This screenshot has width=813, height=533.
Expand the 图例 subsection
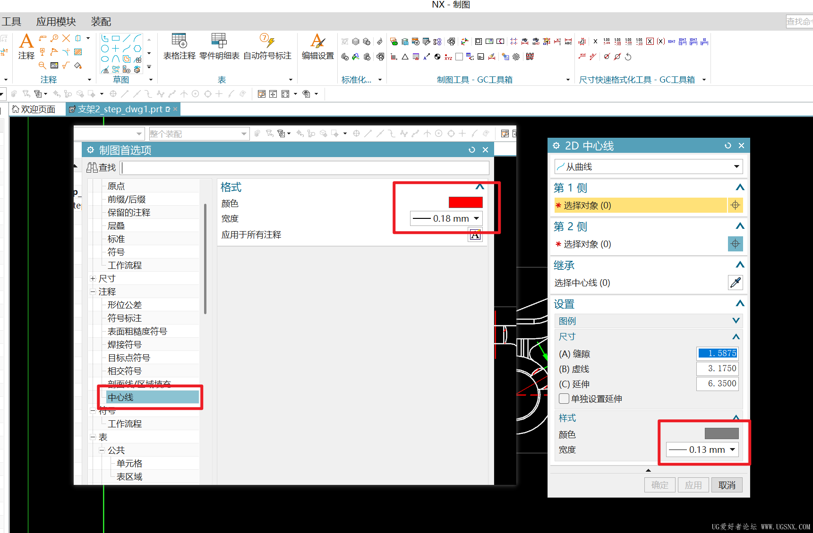(736, 321)
